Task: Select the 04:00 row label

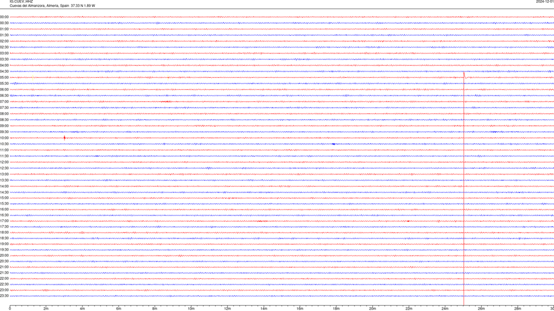Action: coord(4,65)
